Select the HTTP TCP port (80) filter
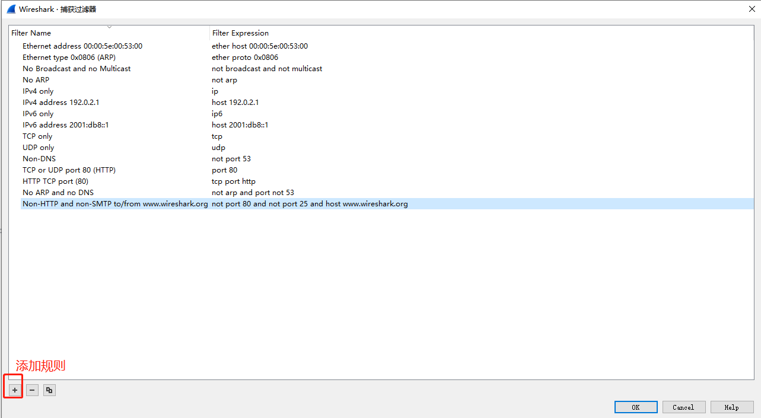Image resolution: width=761 pixels, height=418 pixels. pos(55,181)
